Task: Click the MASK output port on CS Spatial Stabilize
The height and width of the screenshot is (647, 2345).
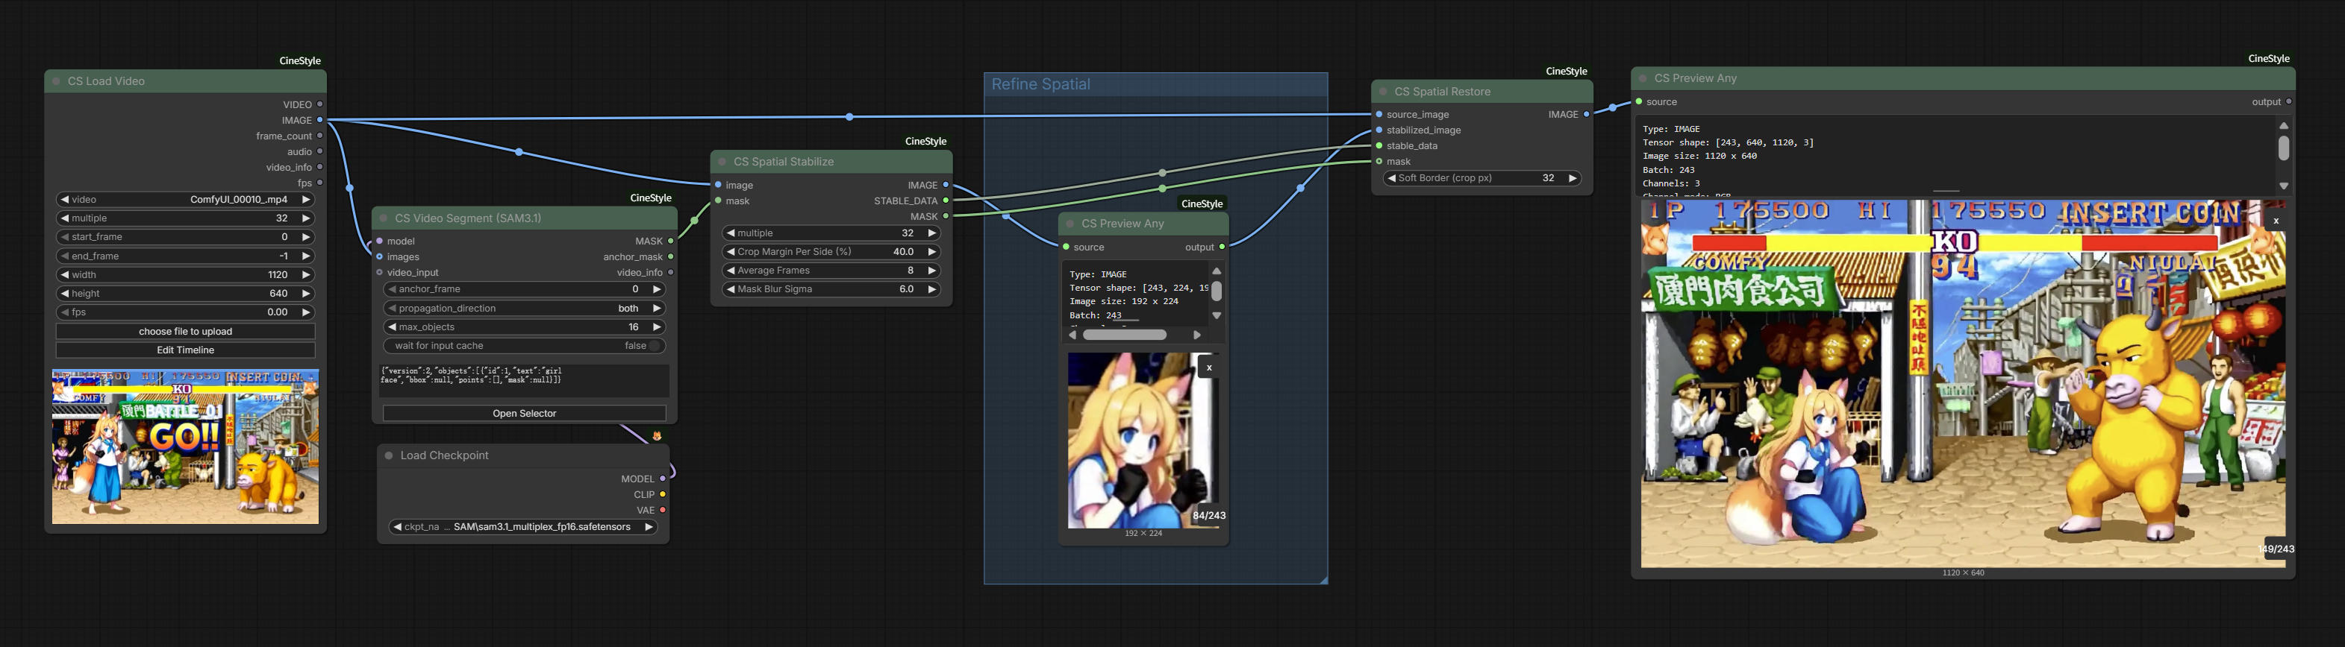Action: (x=946, y=216)
